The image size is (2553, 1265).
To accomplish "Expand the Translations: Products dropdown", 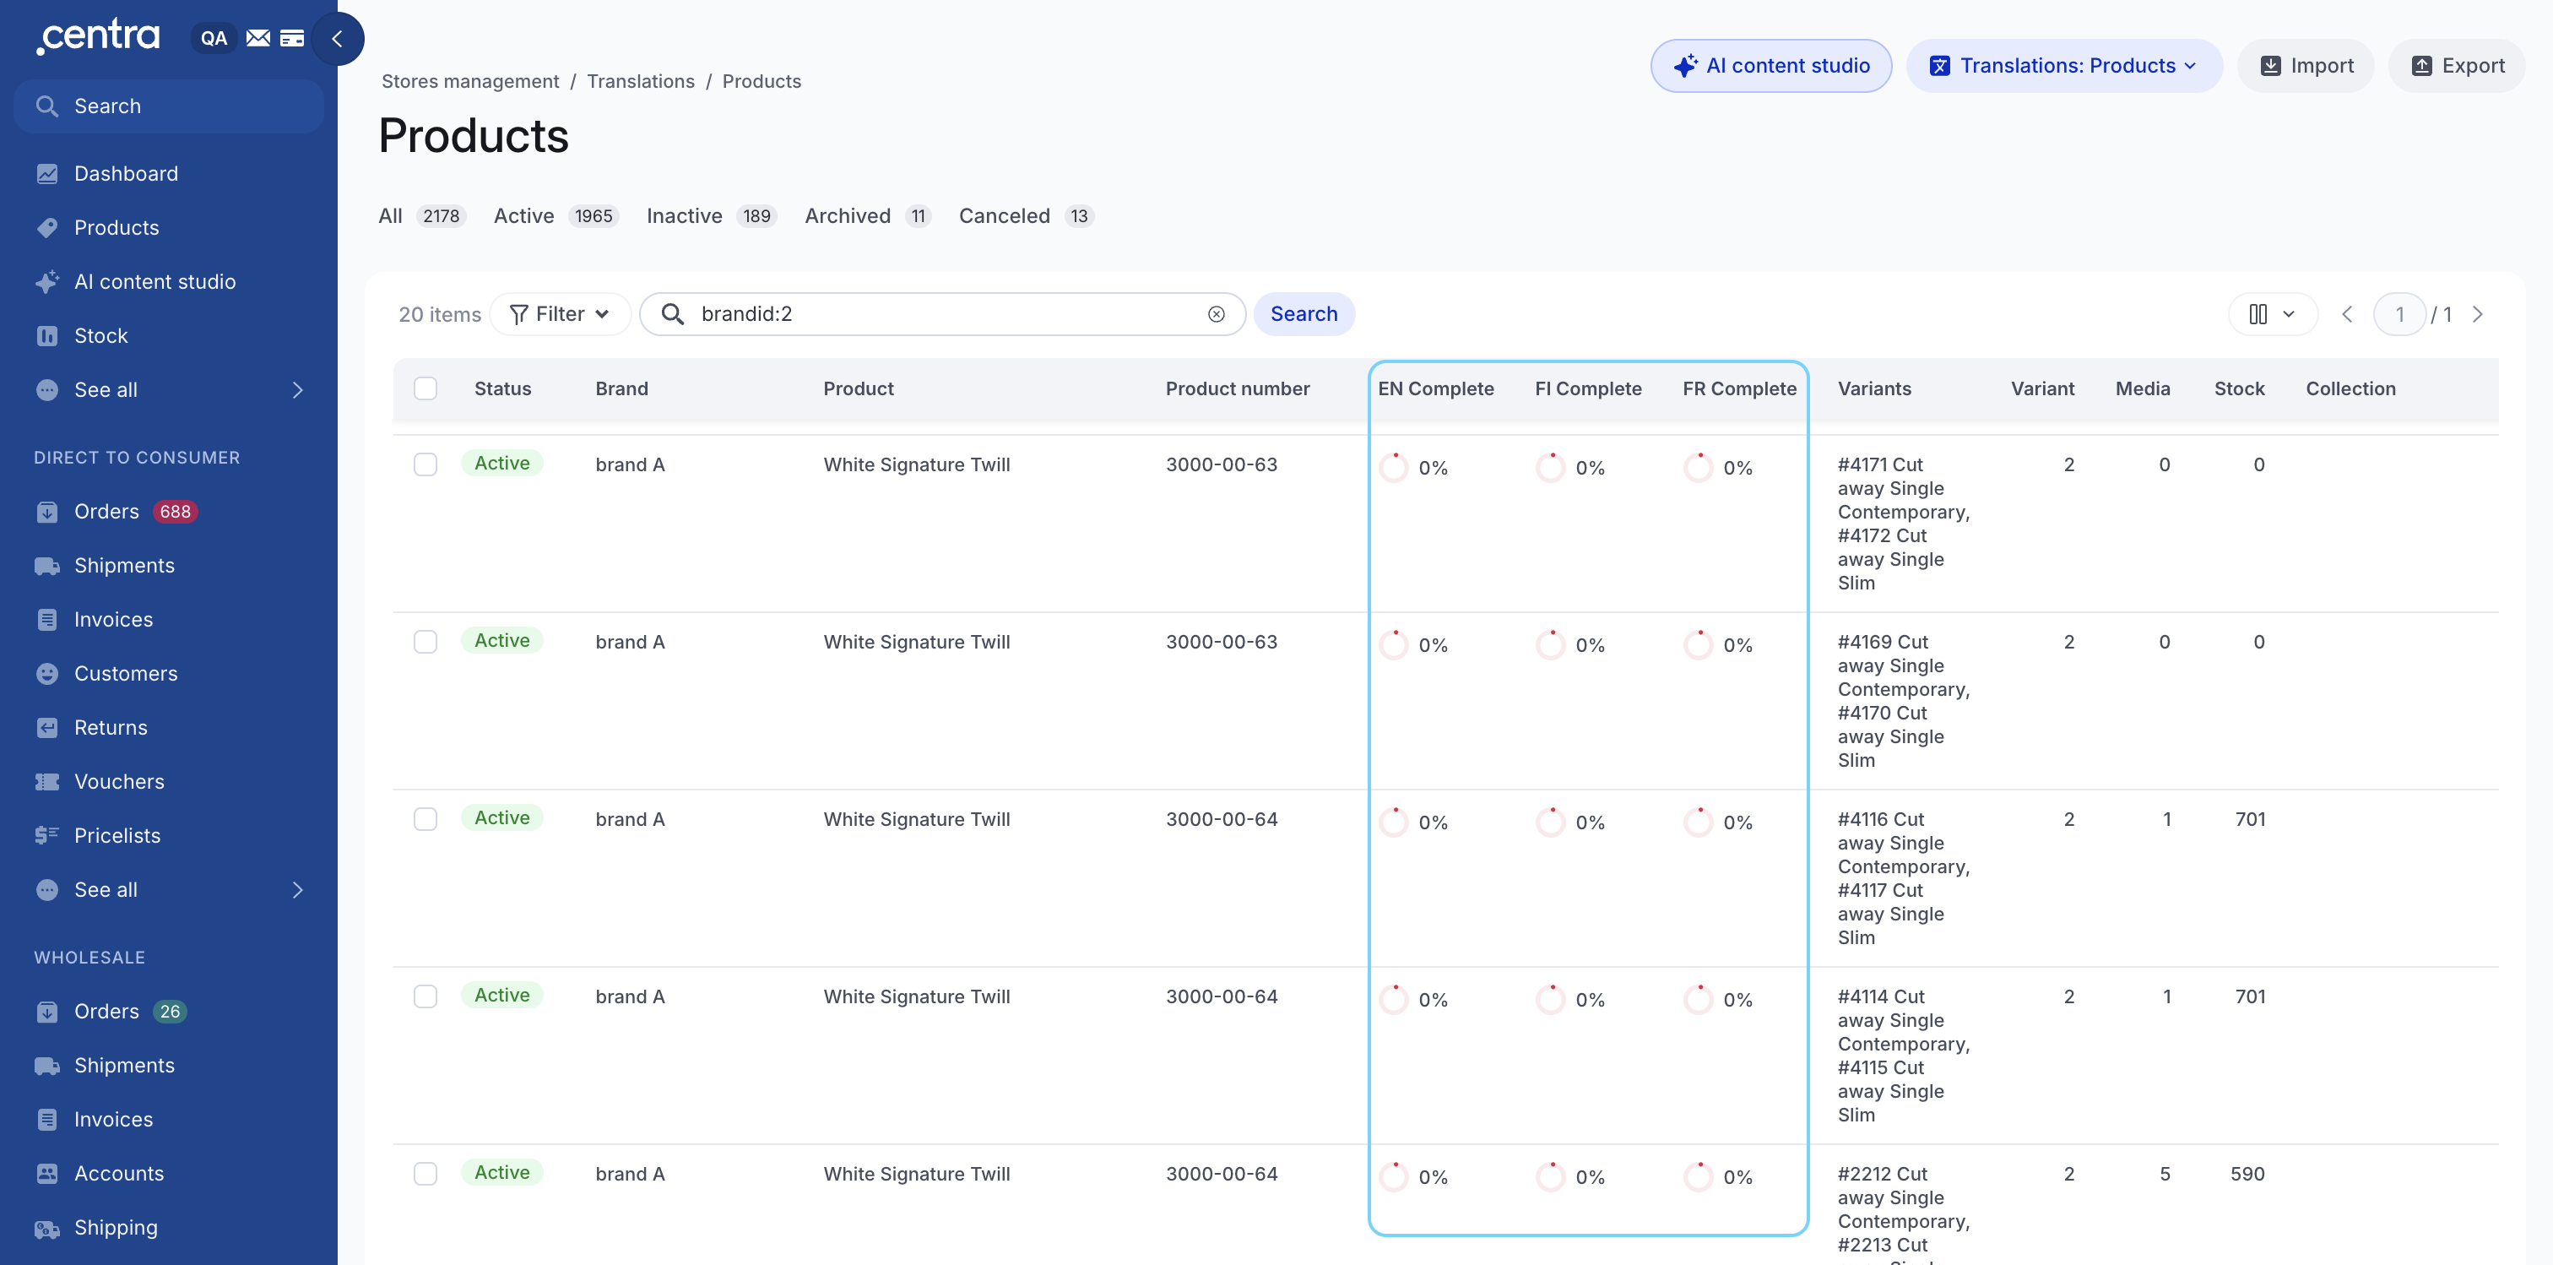I will tap(2063, 67).
